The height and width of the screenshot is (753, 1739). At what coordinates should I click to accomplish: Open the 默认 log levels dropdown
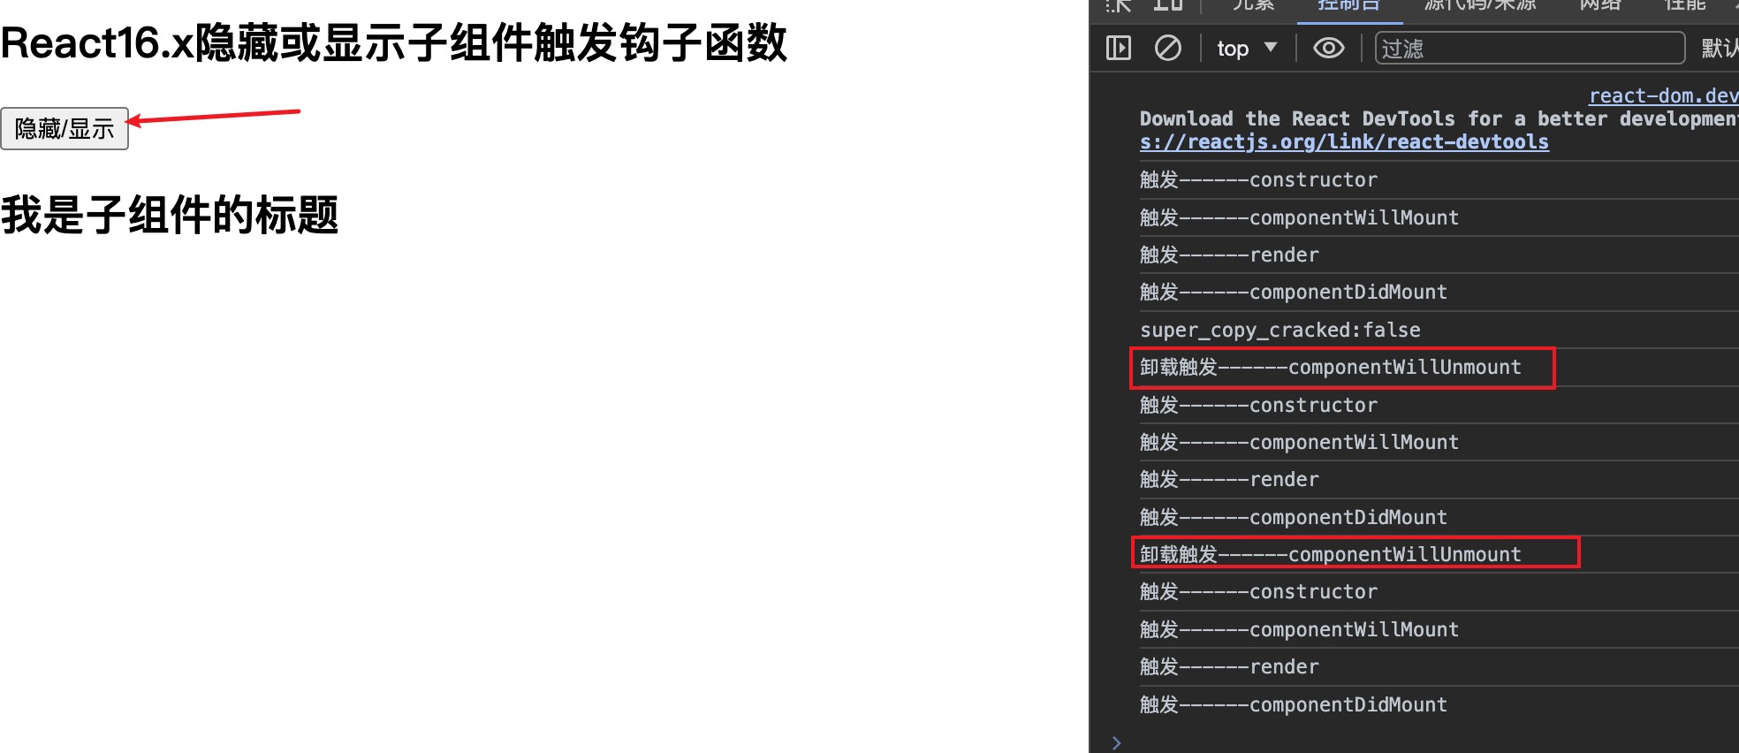(x=1720, y=49)
